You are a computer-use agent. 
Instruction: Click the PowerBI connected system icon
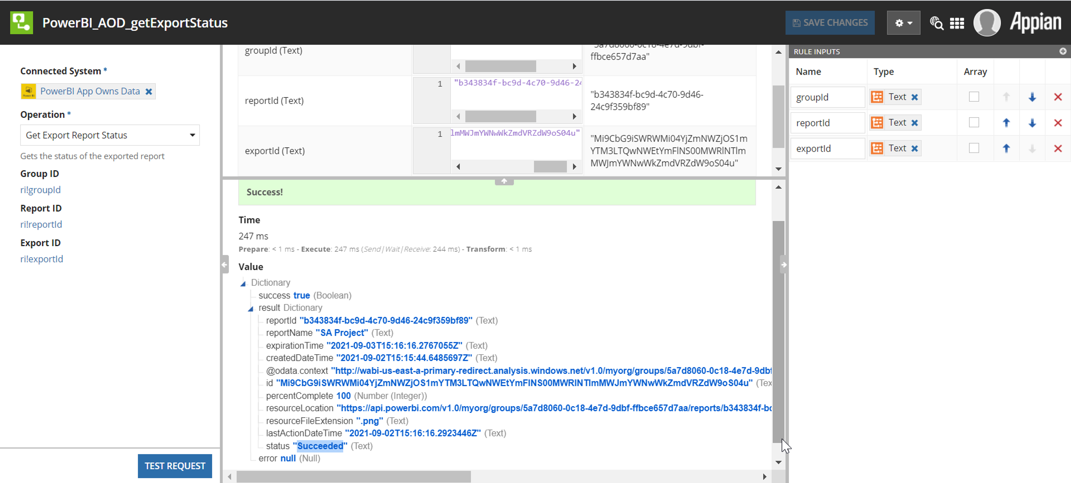pos(28,91)
